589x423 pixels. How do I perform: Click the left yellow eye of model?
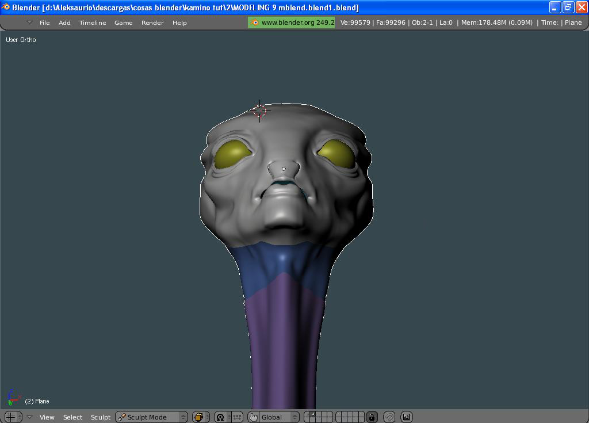232,154
